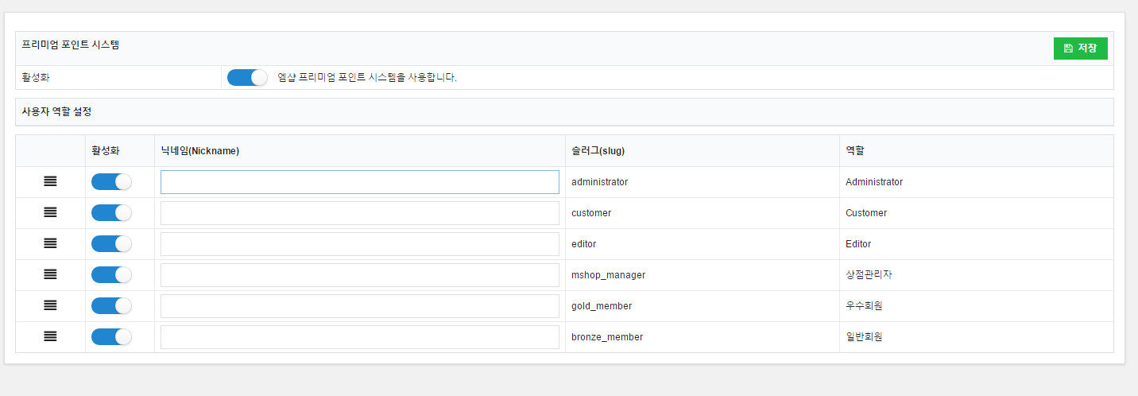Click the mshop_manager nickname input field
1138x396 pixels.
(359, 275)
